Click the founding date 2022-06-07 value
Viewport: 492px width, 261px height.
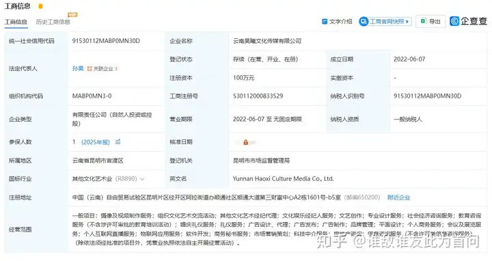click(x=409, y=59)
